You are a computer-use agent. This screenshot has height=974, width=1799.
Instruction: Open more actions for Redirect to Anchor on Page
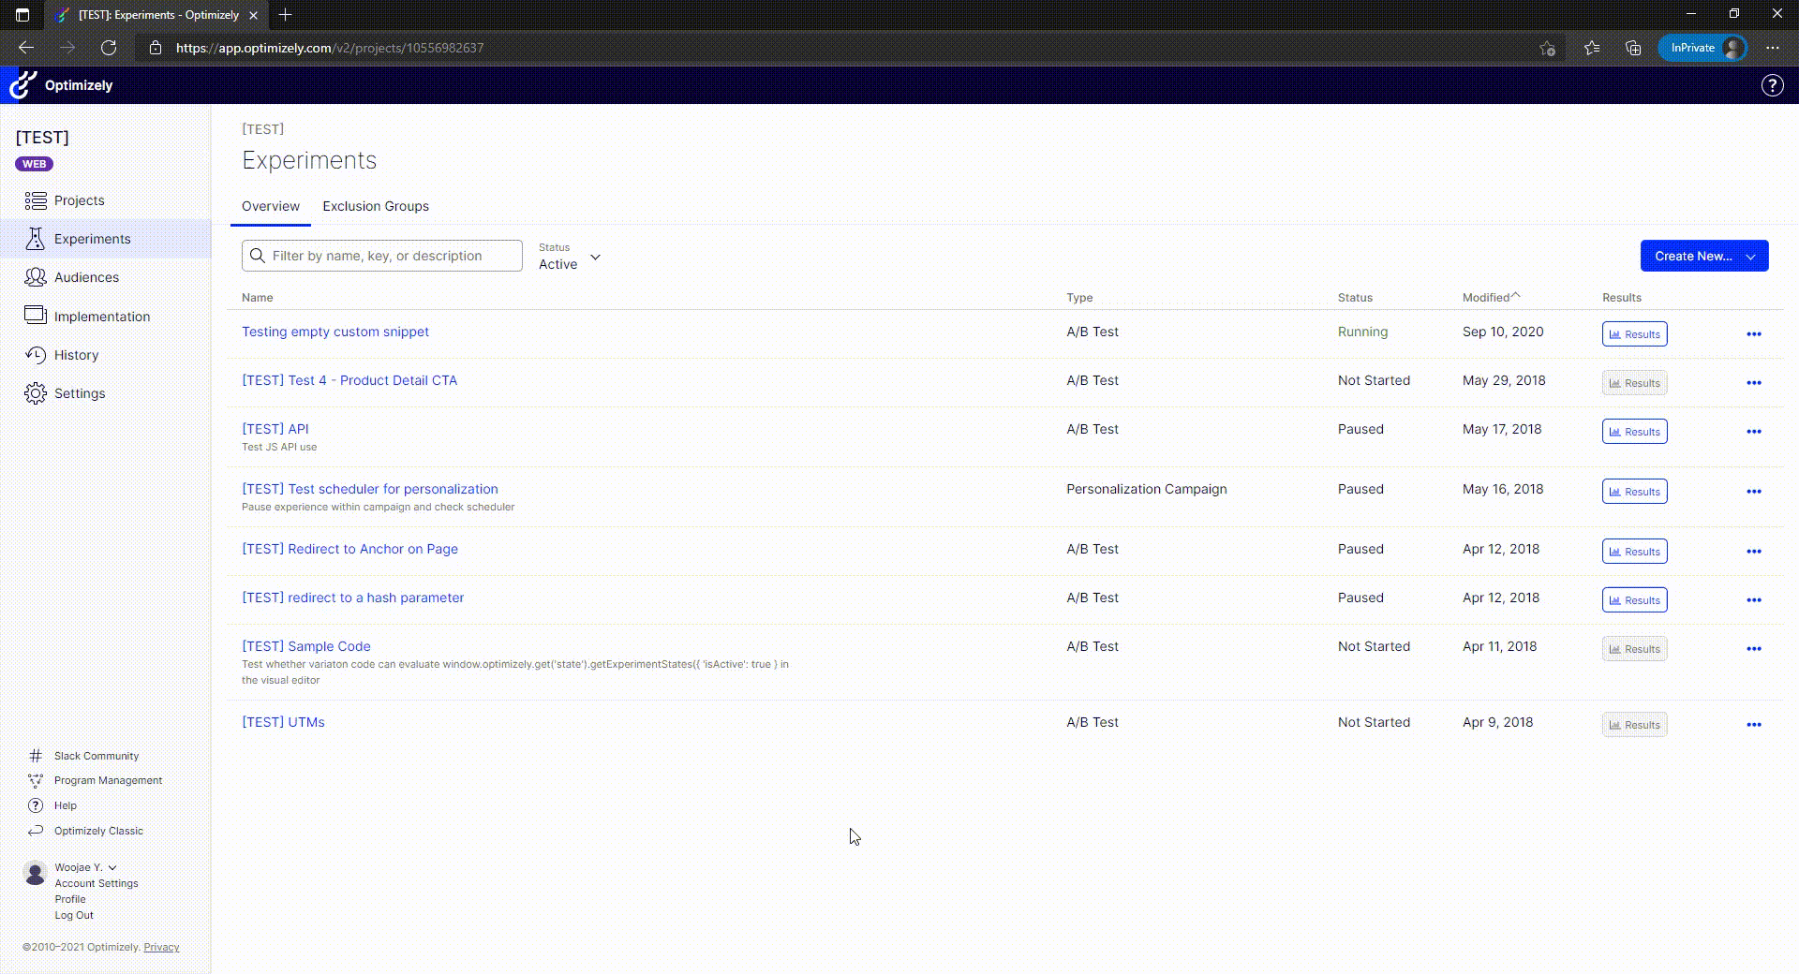click(x=1753, y=552)
